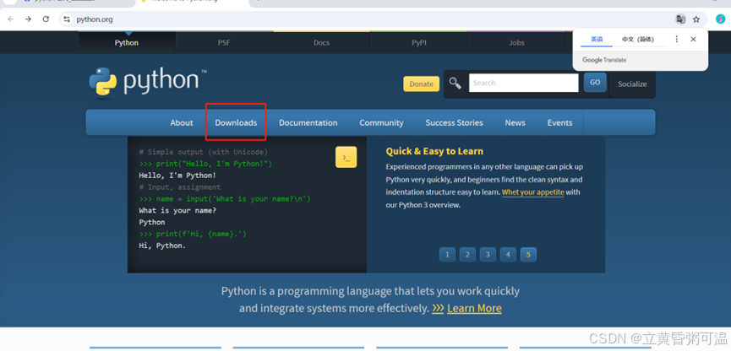731x351 pixels.
Task: Click the Python snake logo
Action: [x=102, y=83]
